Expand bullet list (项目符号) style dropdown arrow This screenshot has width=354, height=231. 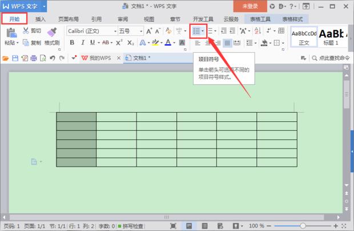click(x=203, y=31)
